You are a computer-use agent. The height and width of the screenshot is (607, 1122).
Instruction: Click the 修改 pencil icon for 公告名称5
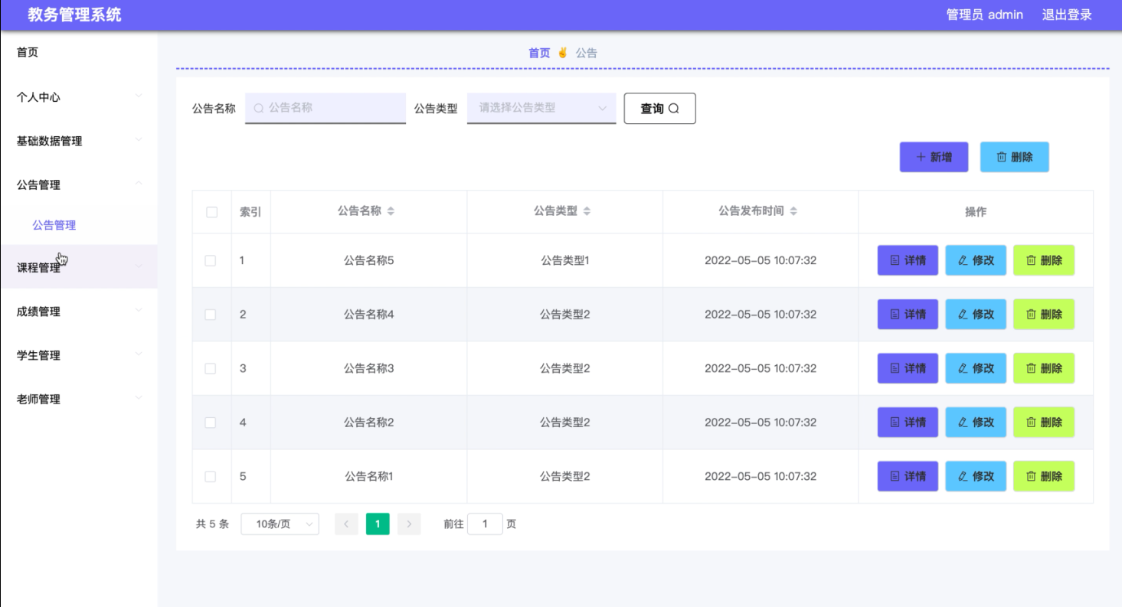click(x=963, y=260)
